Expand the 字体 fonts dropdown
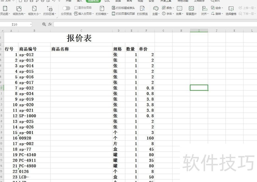This screenshot has height=182, width=257. point(173,14)
